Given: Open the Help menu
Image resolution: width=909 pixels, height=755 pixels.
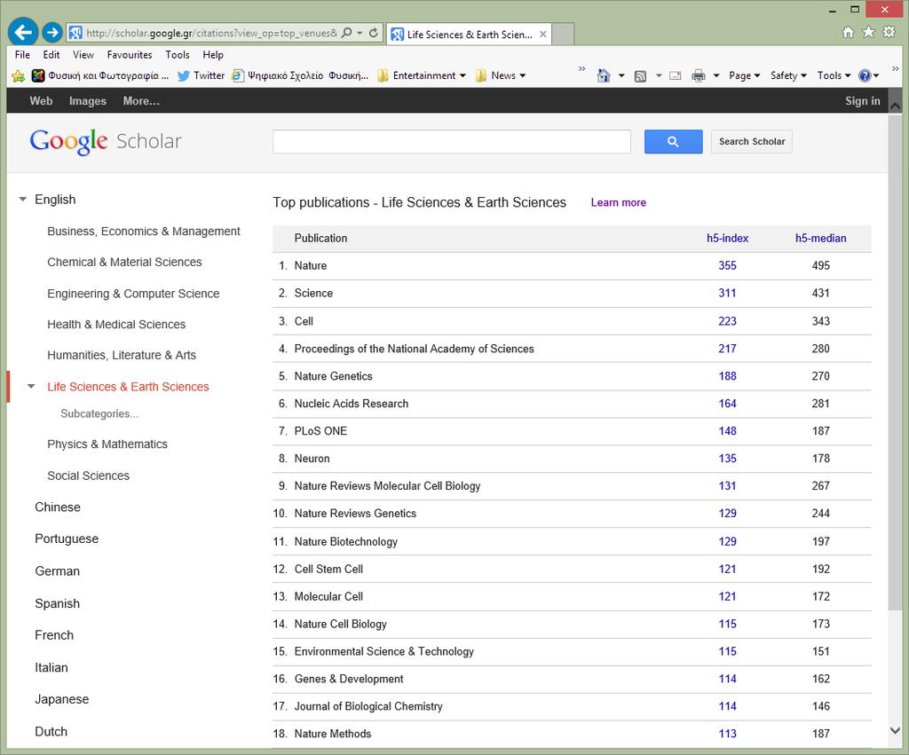Looking at the screenshot, I should coord(213,54).
